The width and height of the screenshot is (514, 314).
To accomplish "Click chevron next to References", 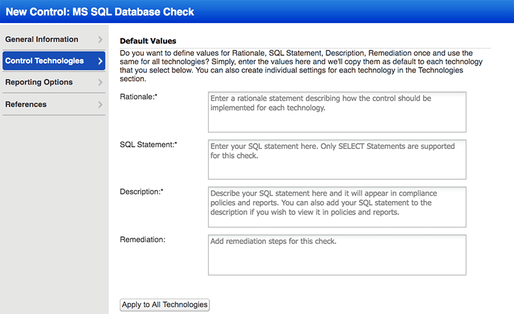I will click(100, 105).
